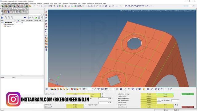Image resolution: width=197 pixels, height=111 pixels.
Task: Open the Morphing menu
Action: point(65,3)
